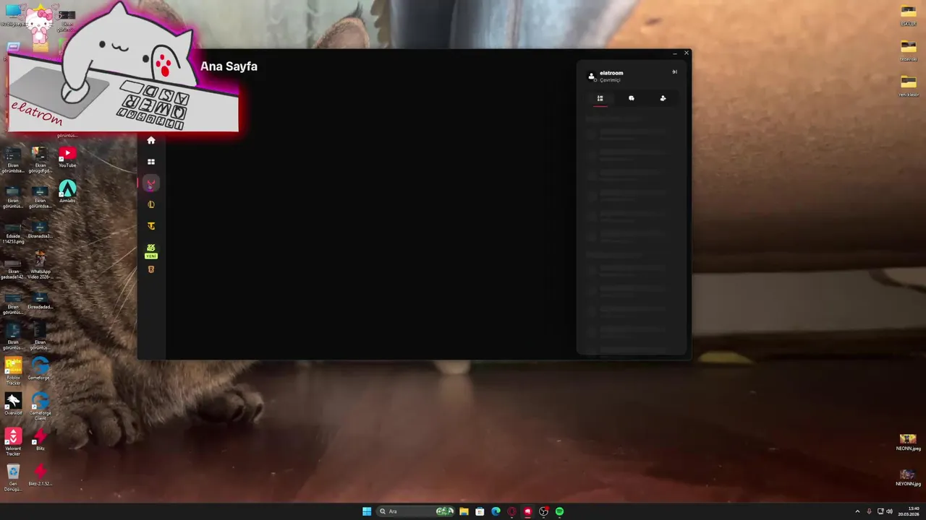Open the Roblox Tracker desktop shortcut
This screenshot has width=926, height=520.
point(13,371)
